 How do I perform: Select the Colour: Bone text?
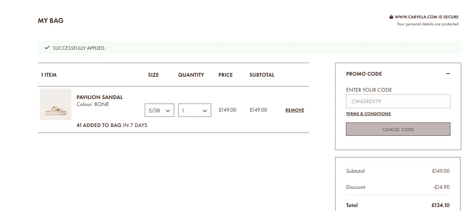tap(93, 104)
